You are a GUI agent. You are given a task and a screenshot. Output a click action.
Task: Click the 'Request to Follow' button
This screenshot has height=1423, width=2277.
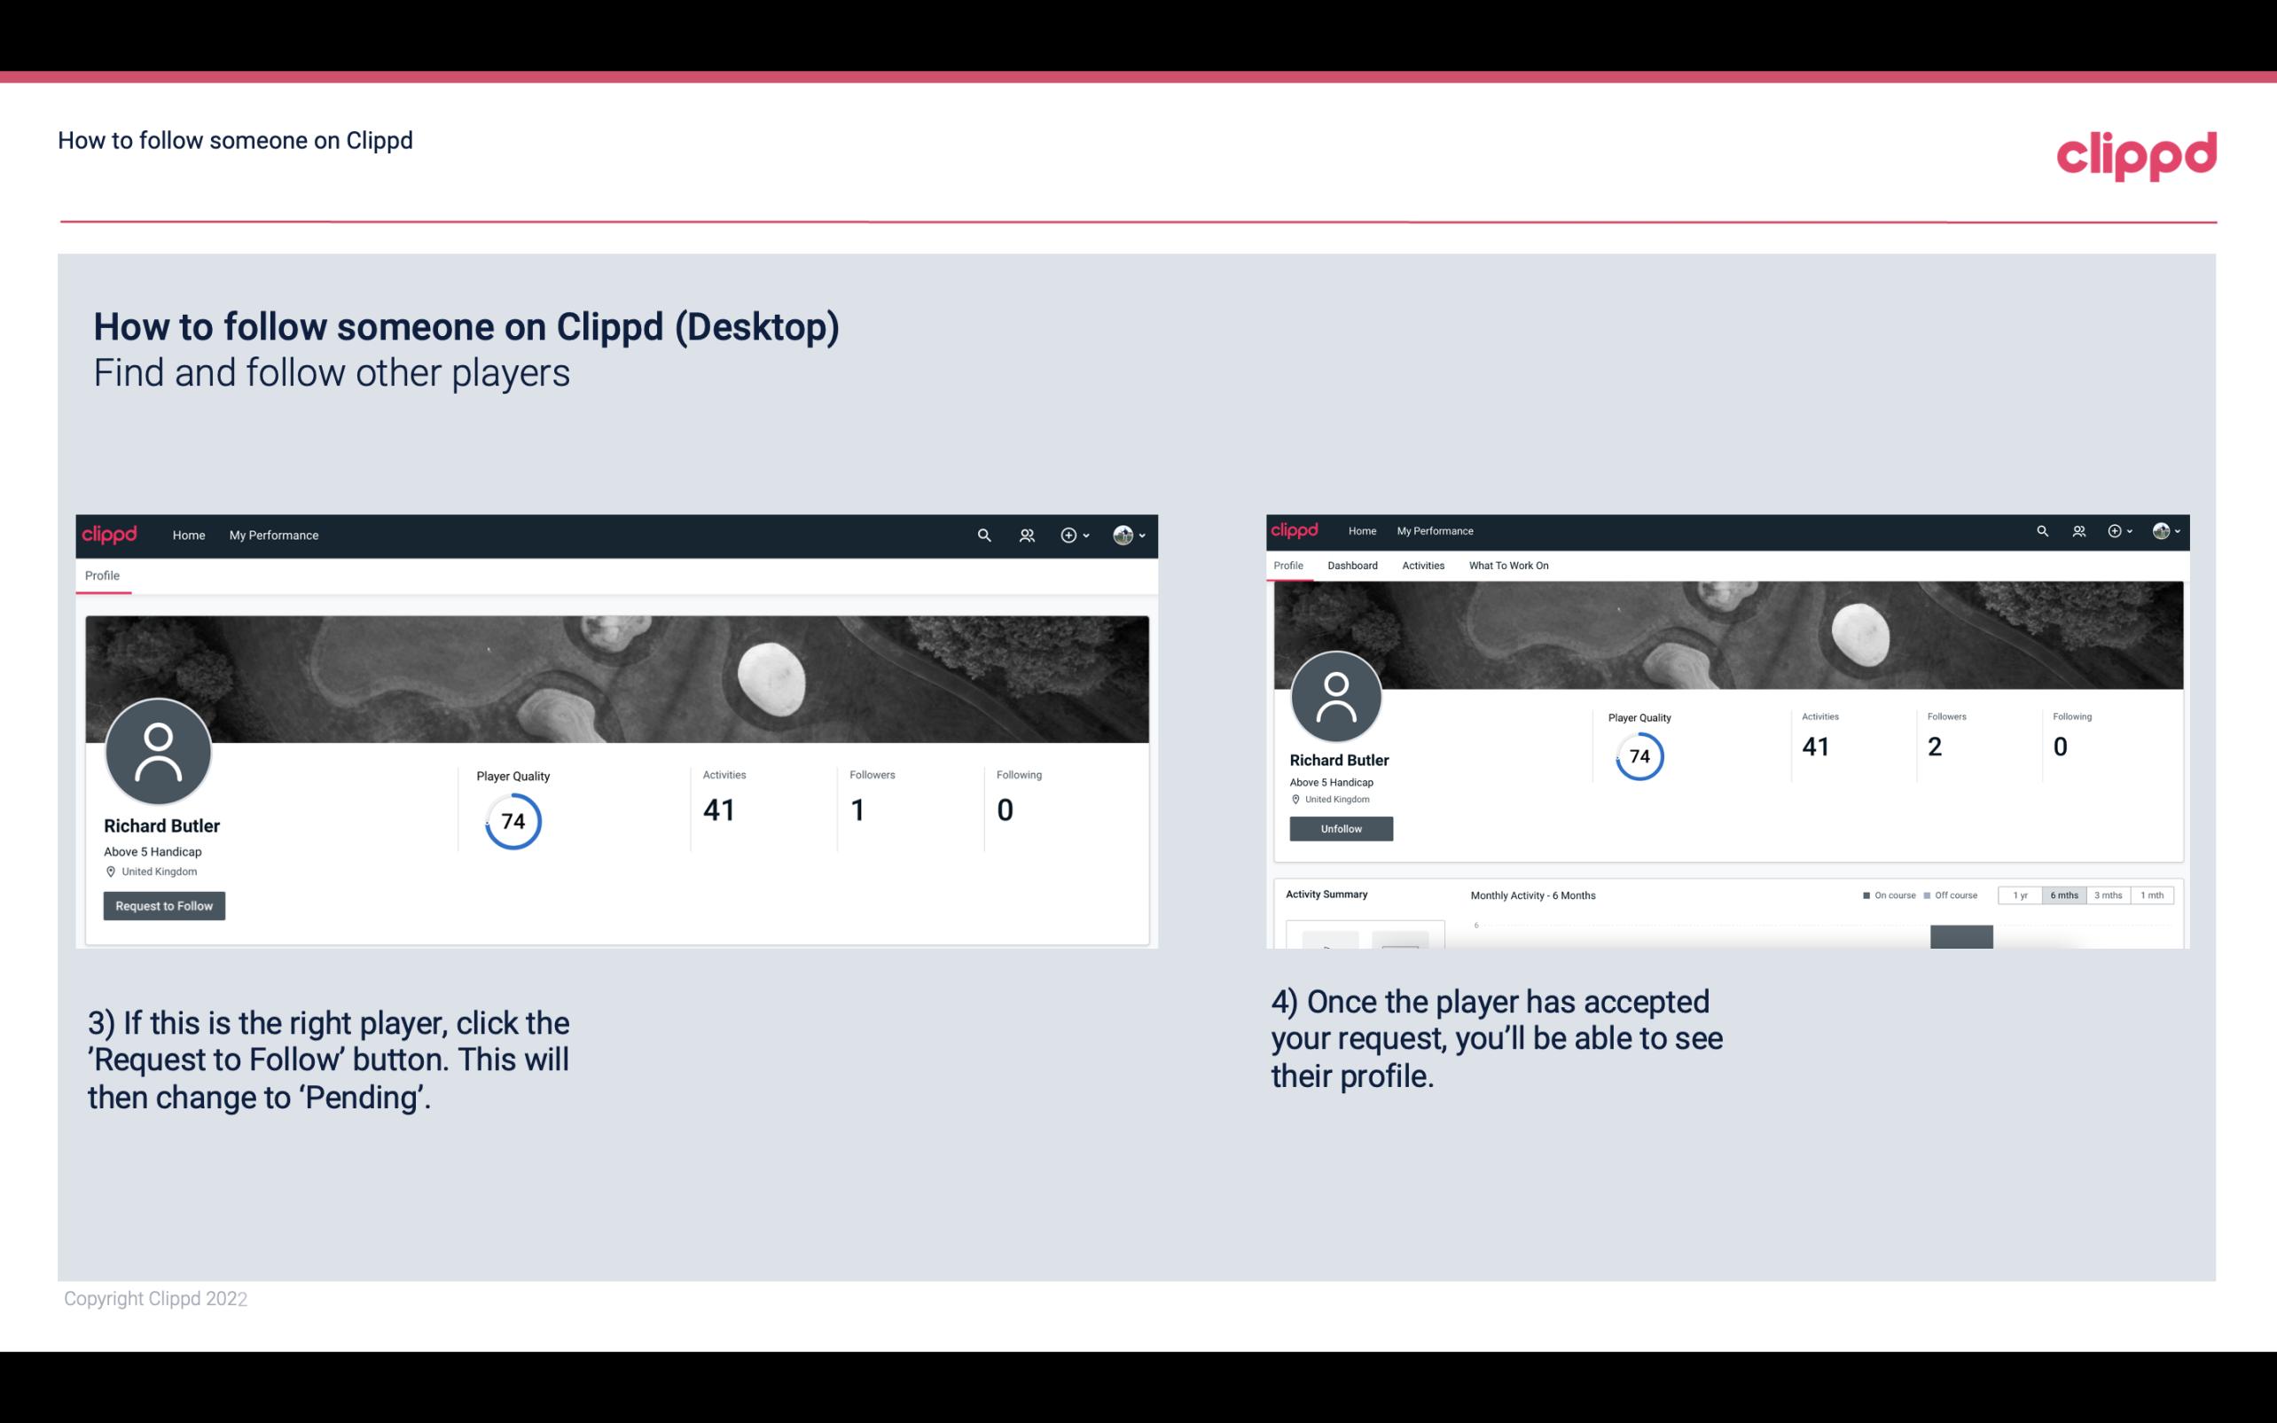click(x=164, y=905)
